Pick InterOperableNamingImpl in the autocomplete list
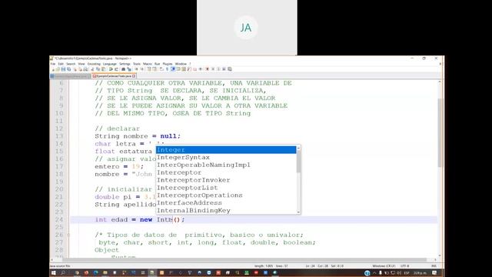The height and width of the screenshot is (277, 492). click(226, 165)
